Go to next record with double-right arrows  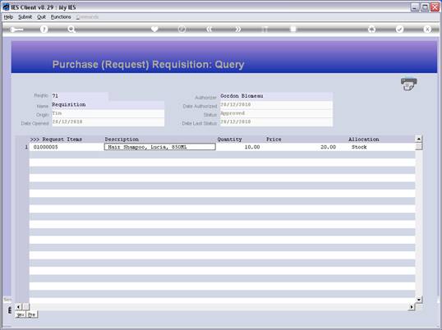(x=237, y=30)
